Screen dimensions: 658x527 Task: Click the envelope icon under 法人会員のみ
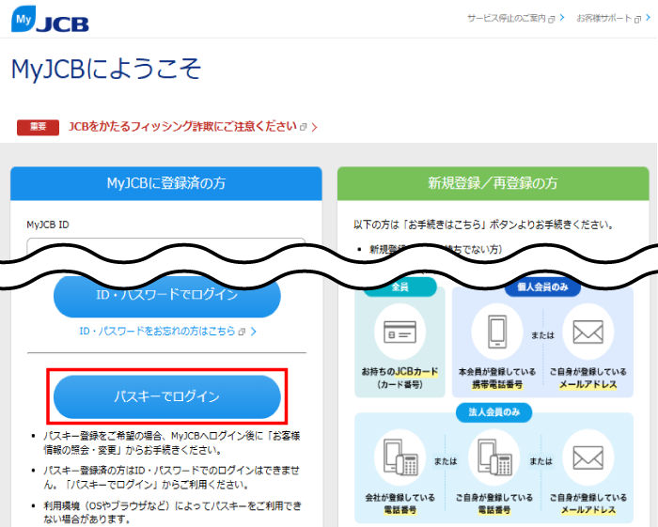587,458
